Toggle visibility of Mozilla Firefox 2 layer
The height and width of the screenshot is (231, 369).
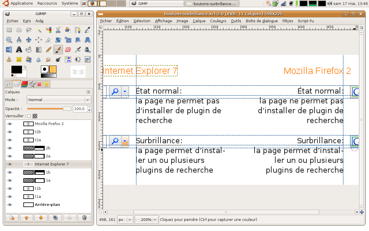[10, 124]
